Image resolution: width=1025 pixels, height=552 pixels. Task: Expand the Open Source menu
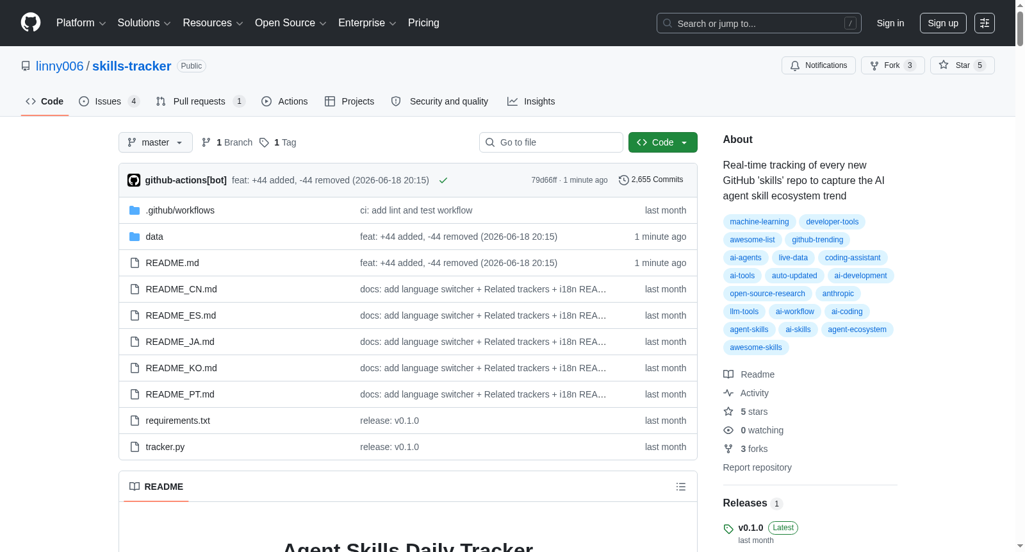point(291,23)
